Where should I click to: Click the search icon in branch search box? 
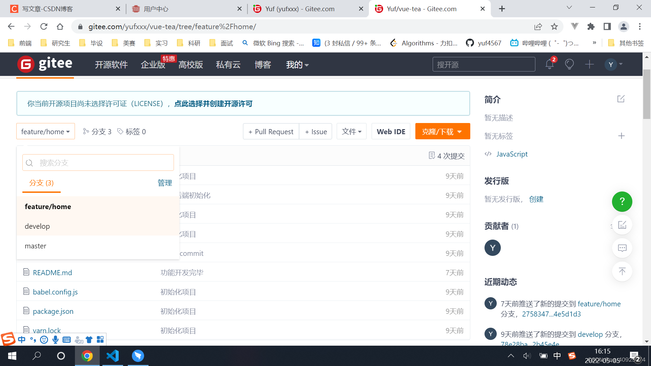[x=29, y=163]
